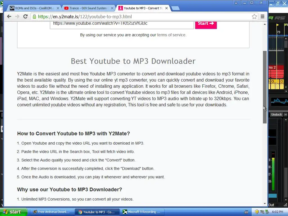Image resolution: width=288 pixels, height=216 pixels.
Task: Go back with Chrome's back arrow
Action: pyautogui.click(x=9, y=17)
